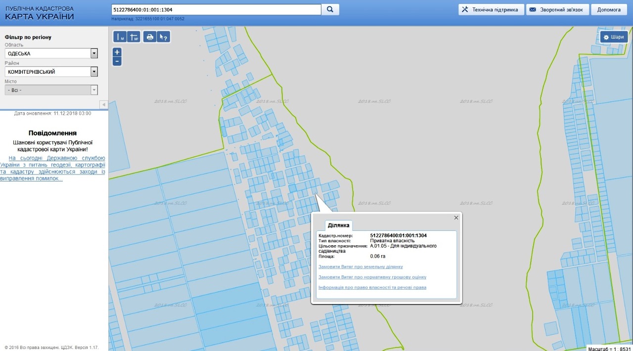This screenshot has width=633, height=351.
Task: Click the Шановні користувачі Публічної notice text
Action: pyautogui.click(x=52, y=145)
